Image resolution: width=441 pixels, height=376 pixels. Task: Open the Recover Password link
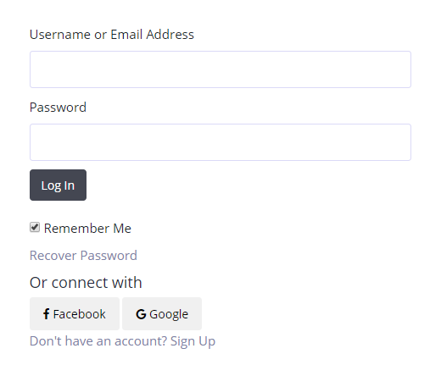pyautogui.click(x=83, y=256)
